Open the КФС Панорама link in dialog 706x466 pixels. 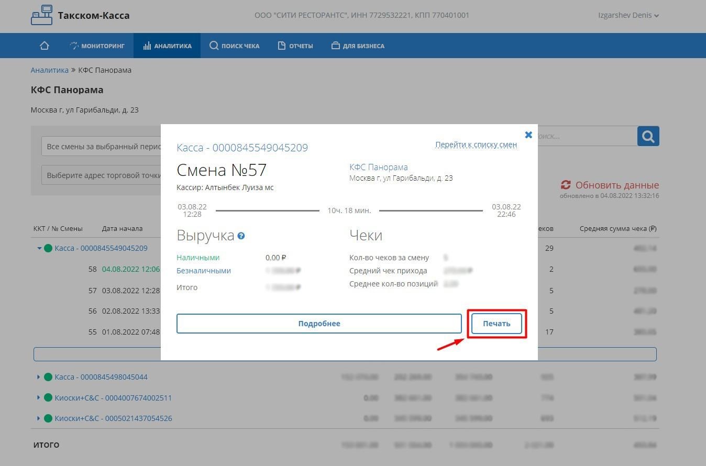(378, 167)
